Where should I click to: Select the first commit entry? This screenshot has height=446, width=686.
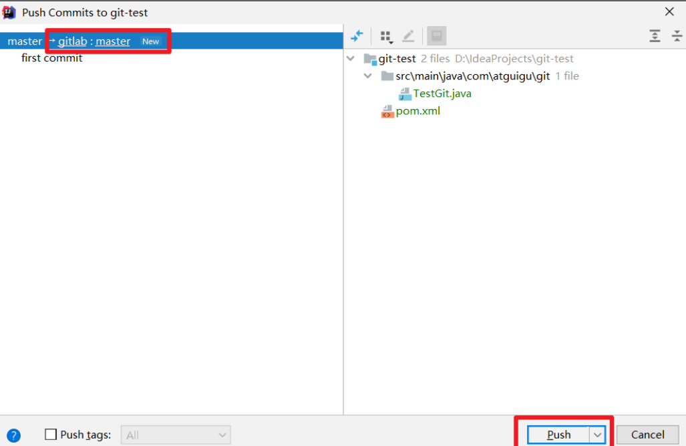tap(51, 58)
